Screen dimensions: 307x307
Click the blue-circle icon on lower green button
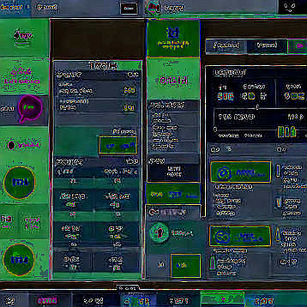click(x=222, y=237)
